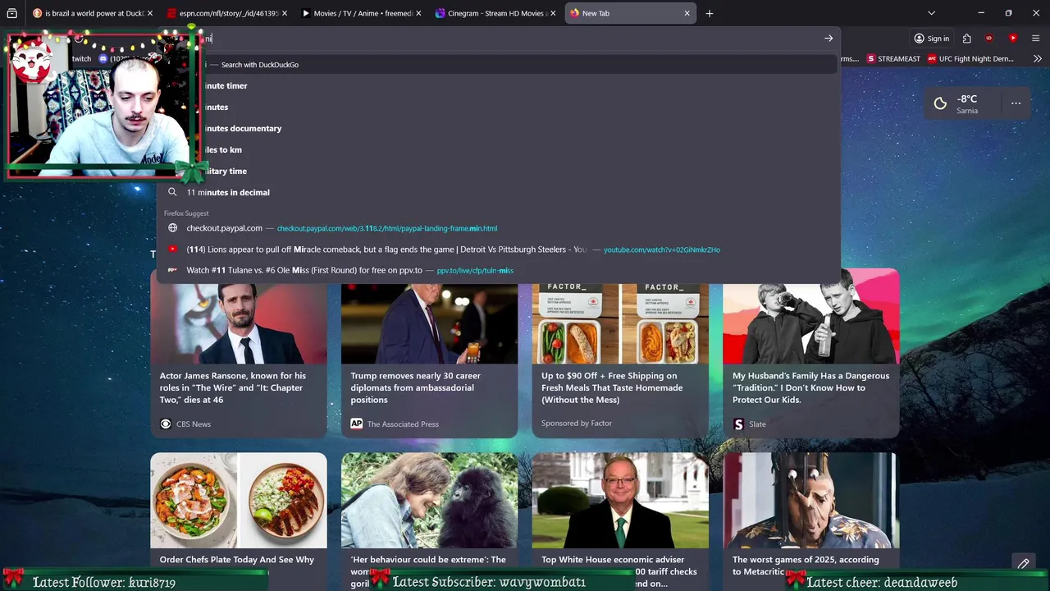Open 'Order Chefs Plate Today' food image
The image size is (1050, 591).
point(239,501)
